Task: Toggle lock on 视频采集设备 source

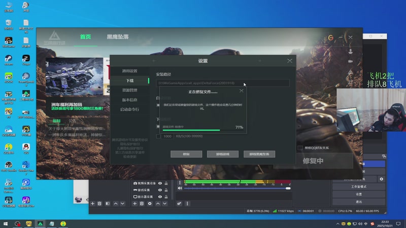Action: point(166,183)
